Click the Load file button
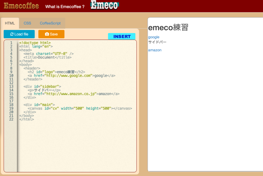 click(19, 34)
